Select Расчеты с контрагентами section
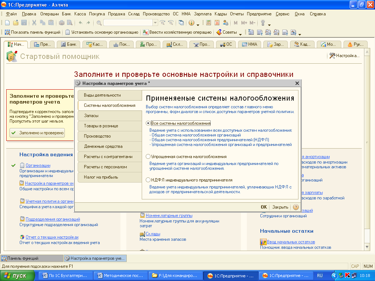Image resolution: width=375 pixels, height=281 pixels. (110, 157)
